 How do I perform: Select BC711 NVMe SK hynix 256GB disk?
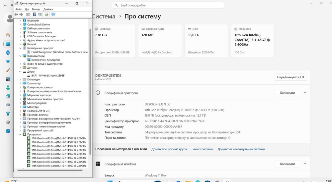click(48, 75)
